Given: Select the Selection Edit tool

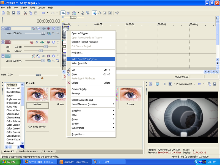Looking at the screenshot, I should click(x=105, y=13).
